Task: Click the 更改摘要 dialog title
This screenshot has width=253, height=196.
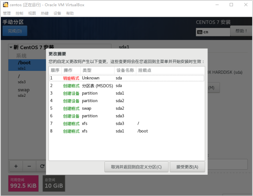Action: click(57, 54)
